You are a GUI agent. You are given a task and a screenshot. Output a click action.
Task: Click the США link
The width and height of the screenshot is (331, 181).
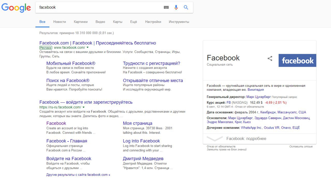tap(302, 112)
